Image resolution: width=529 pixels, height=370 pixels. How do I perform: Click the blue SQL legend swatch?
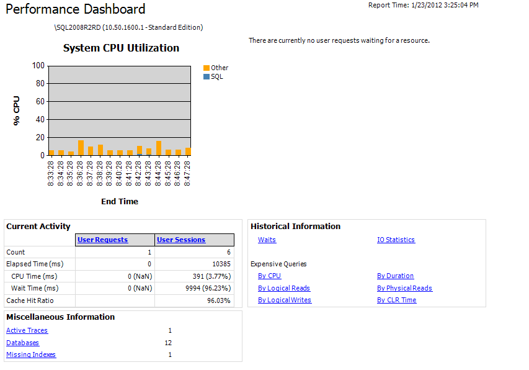[207, 76]
